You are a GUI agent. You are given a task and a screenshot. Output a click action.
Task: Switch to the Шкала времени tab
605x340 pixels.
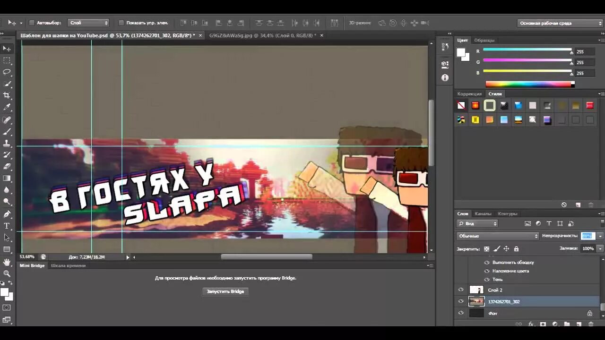tap(68, 265)
